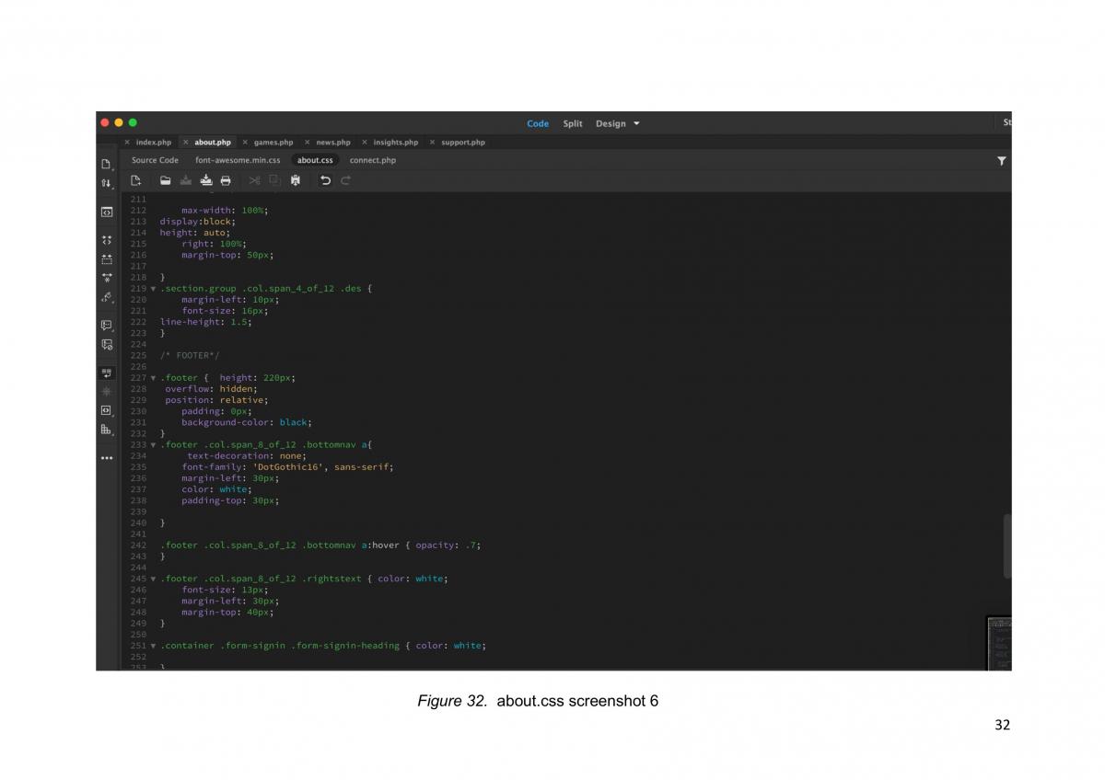Open the File Management arrows icon
The width and height of the screenshot is (1105, 780).
[x=107, y=184]
